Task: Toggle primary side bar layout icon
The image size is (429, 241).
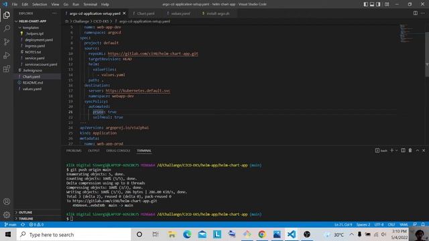Action: tap(366, 4)
